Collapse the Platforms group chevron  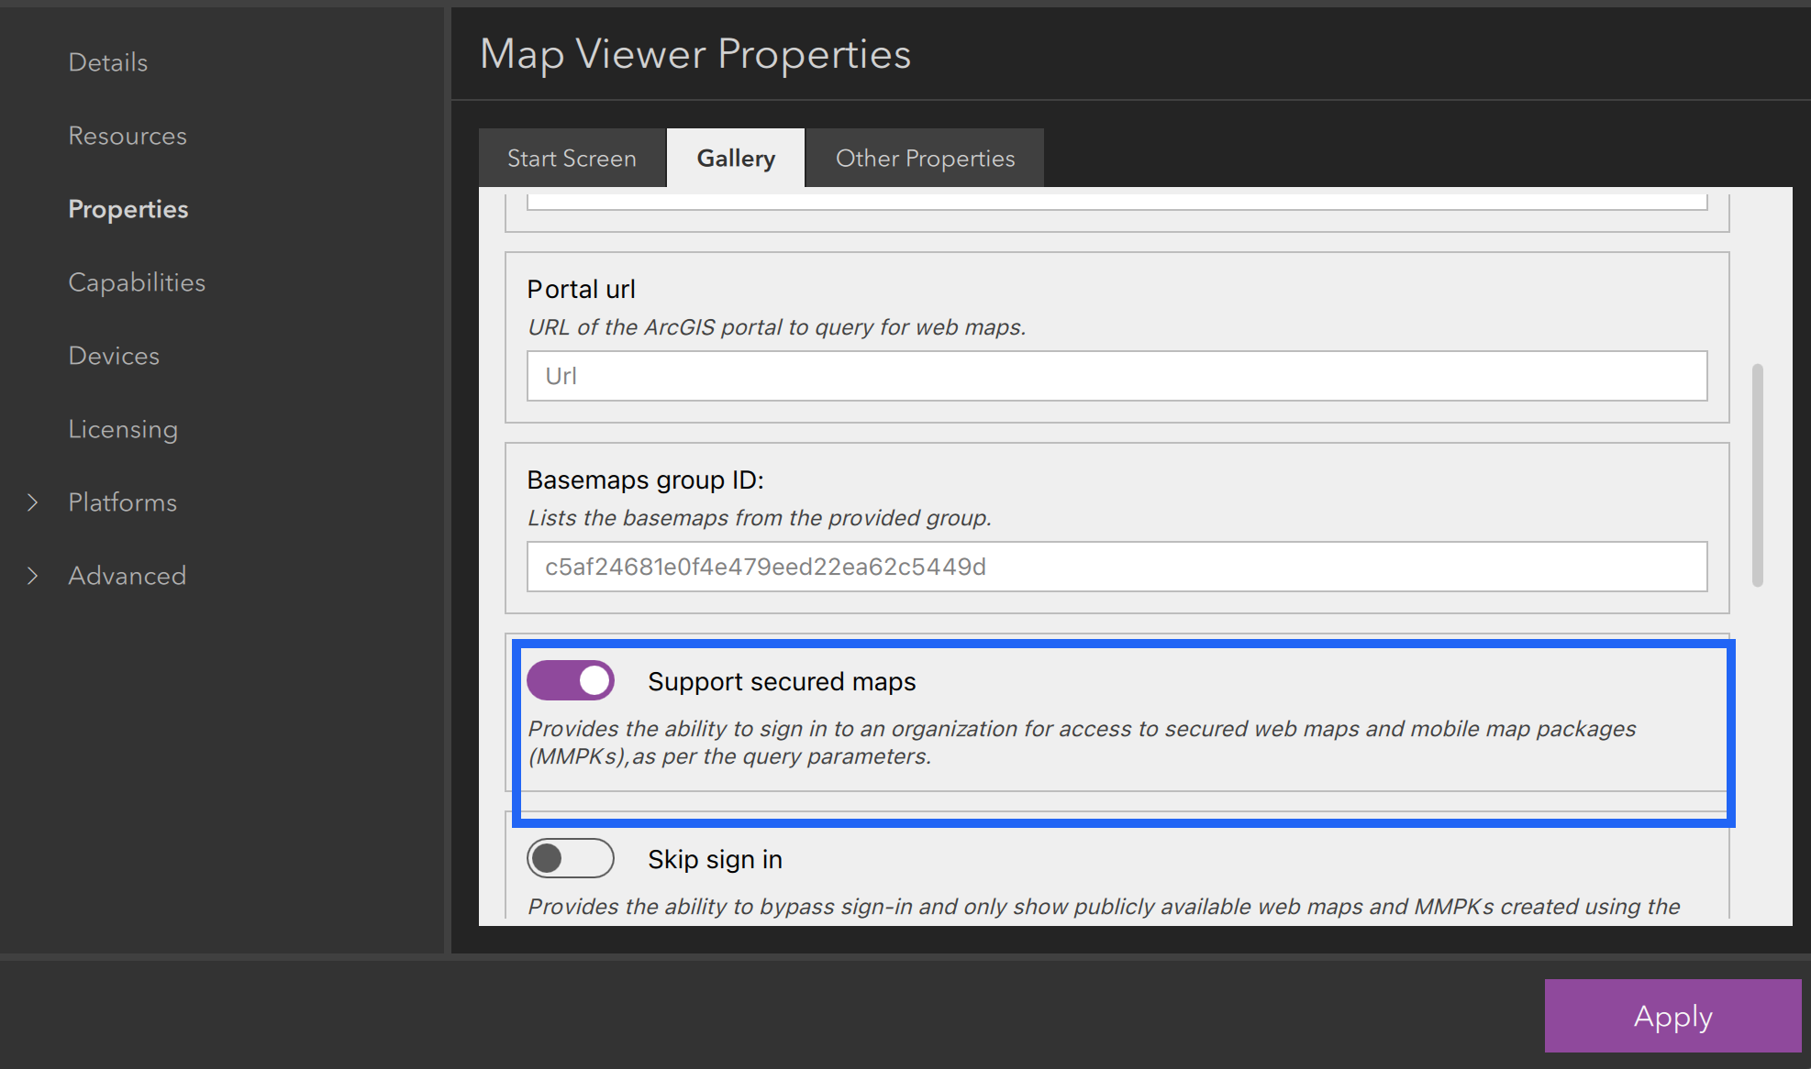click(33, 501)
